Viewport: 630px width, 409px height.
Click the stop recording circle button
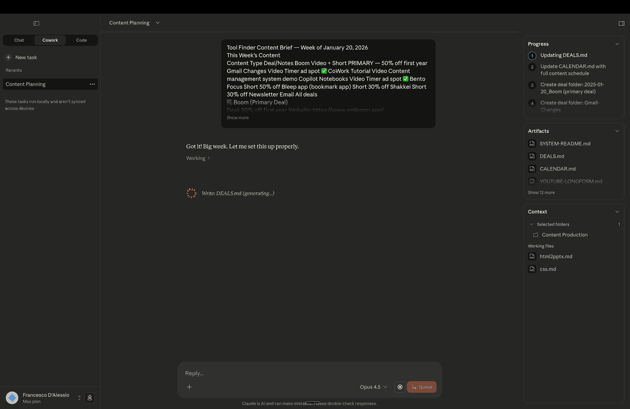point(400,387)
